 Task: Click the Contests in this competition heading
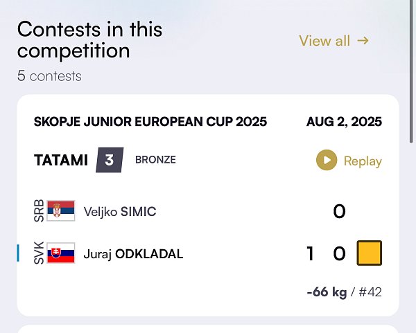pos(90,39)
